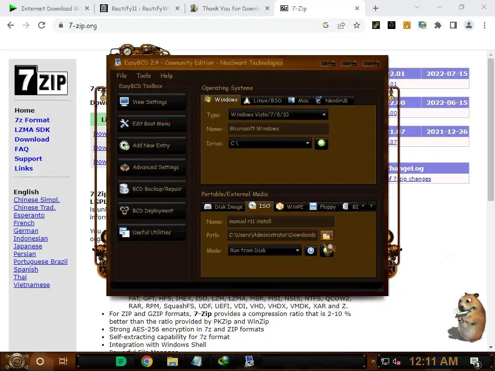Switch to the Disk Image tab
This screenshot has height=371, width=495.
coord(223,207)
